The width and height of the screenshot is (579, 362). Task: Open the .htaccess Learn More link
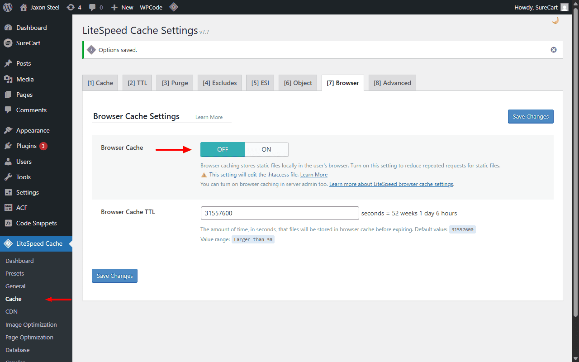pos(314,175)
